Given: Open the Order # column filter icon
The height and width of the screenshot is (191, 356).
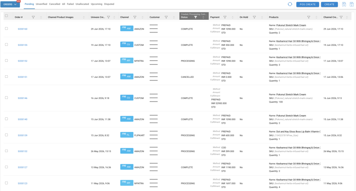Looking at the screenshot, I should point(33,17).
